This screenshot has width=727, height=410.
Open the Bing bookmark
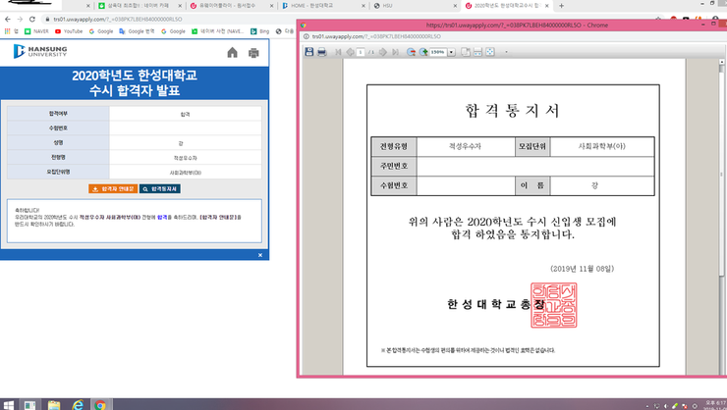click(x=259, y=31)
